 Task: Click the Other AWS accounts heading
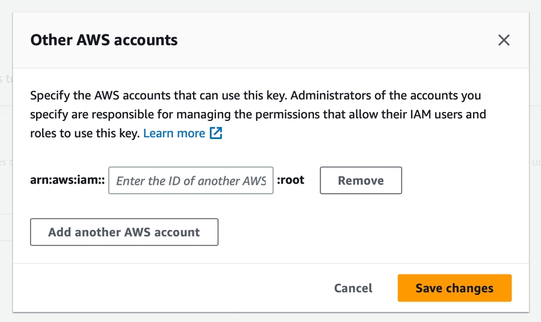(104, 40)
